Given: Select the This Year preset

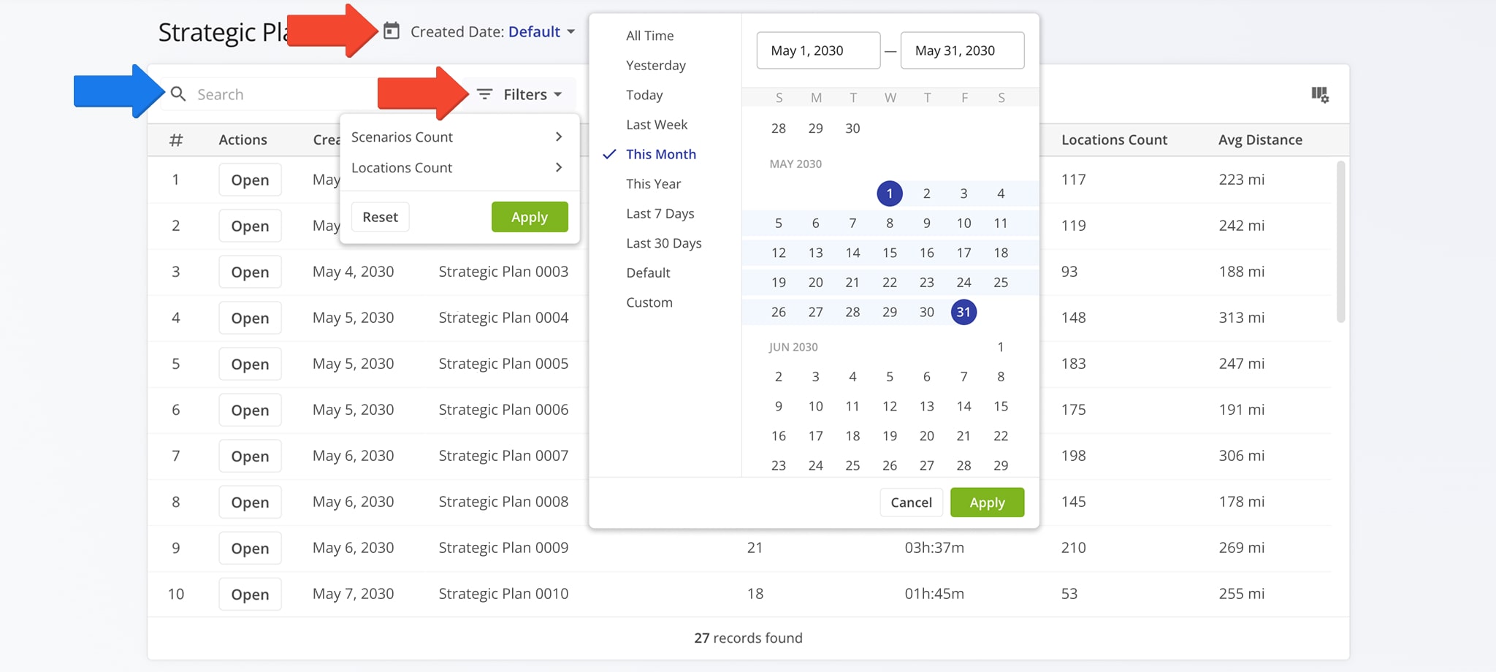Looking at the screenshot, I should coord(653,184).
